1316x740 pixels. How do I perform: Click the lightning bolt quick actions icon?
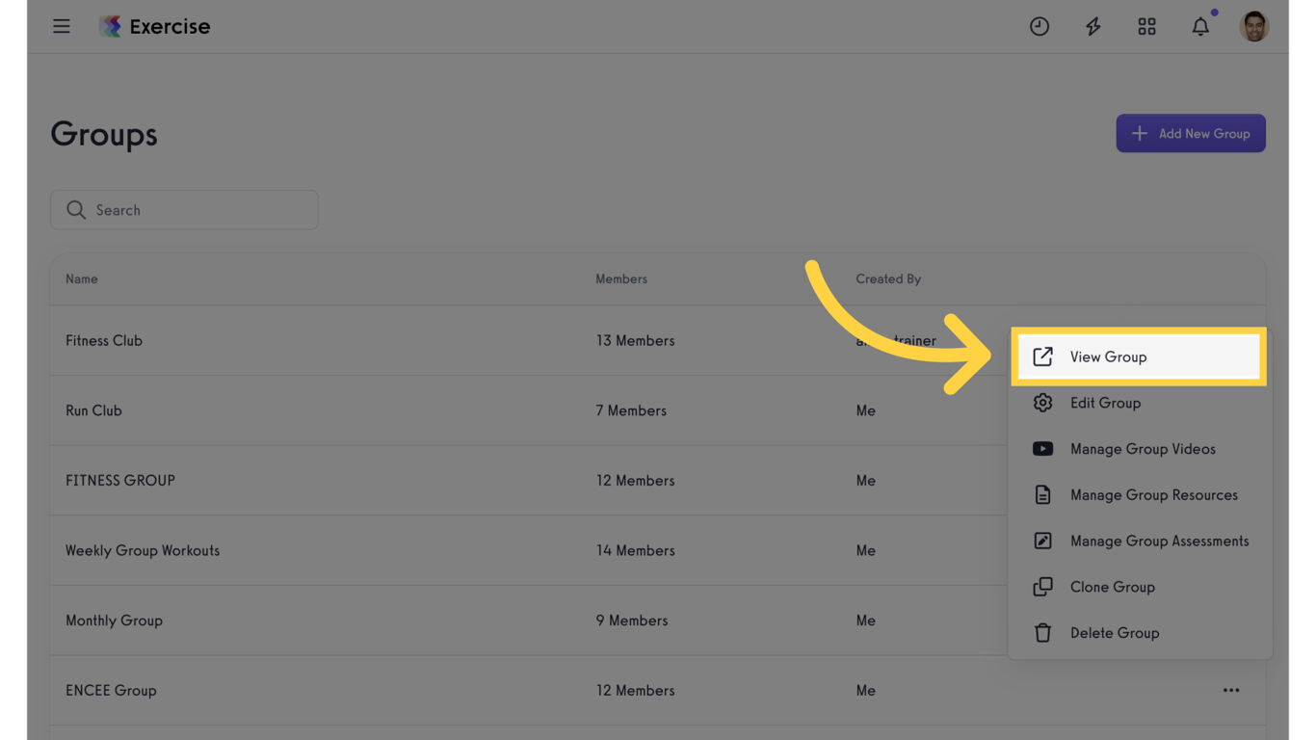(x=1093, y=27)
